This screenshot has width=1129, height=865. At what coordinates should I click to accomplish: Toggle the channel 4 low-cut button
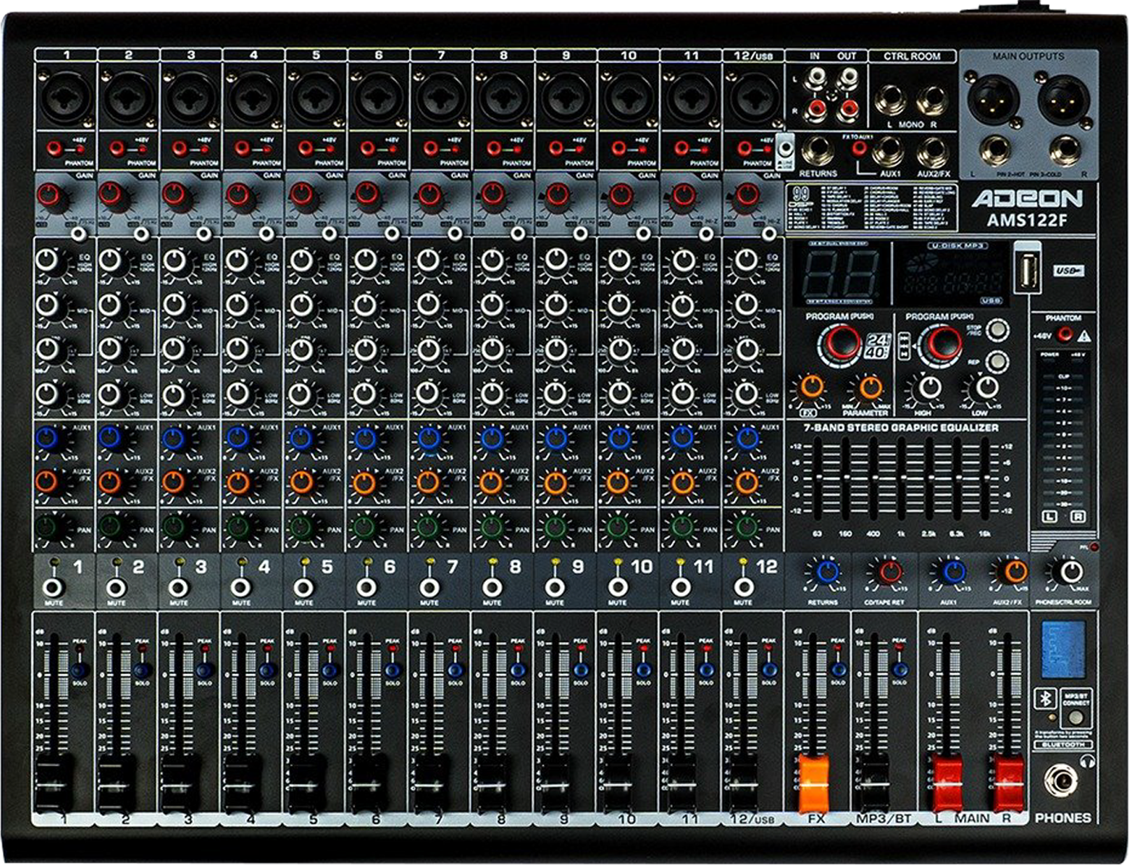pyautogui.click(x=266, y=233)
